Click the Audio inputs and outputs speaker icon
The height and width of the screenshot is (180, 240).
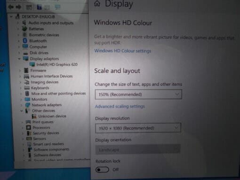click(24, 23)
